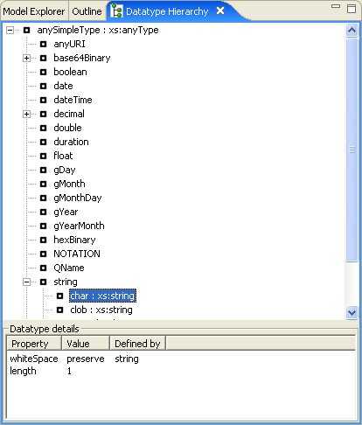Expand the decimal node
Screen dimensions: 362x425
pos(26,114)
